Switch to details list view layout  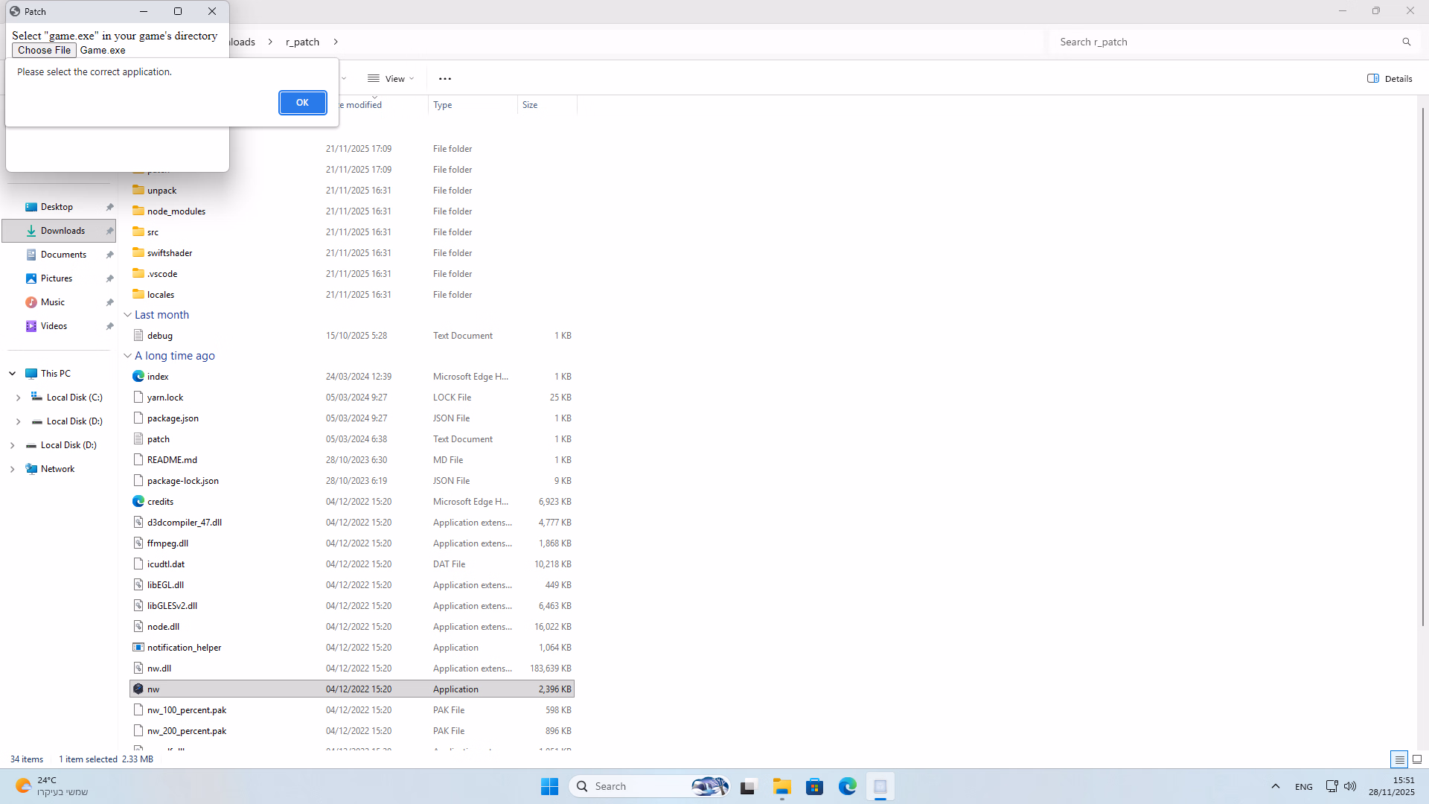pyautogui.click(x=1399, y=759)
